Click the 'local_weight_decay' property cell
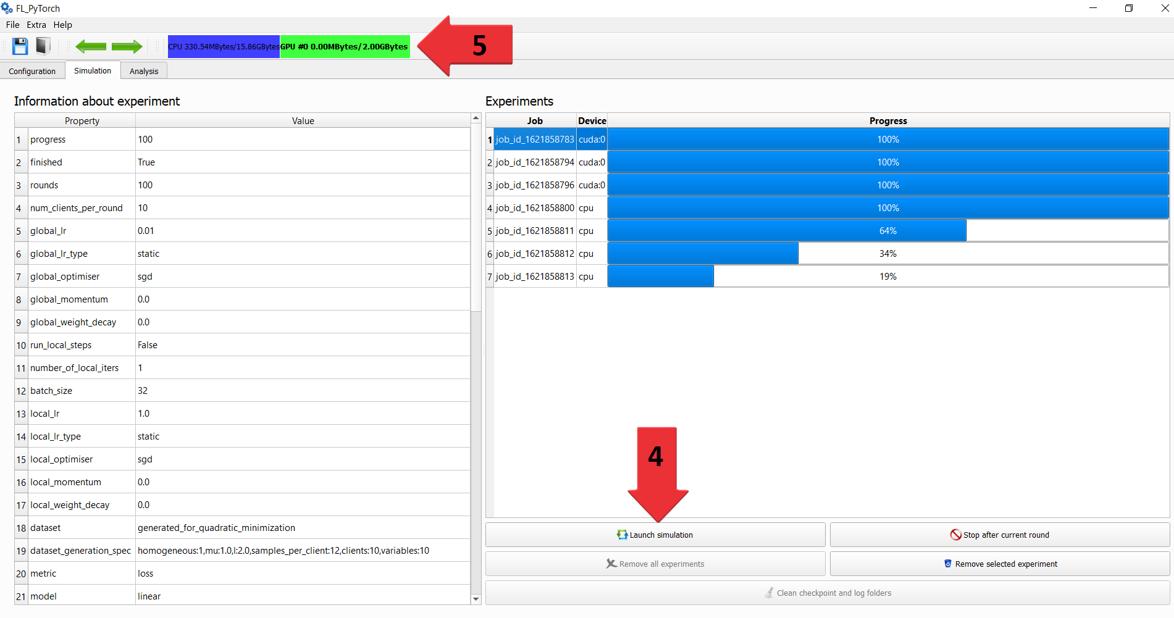This screenshot has height=618, width=1174. tap(82, 505)
